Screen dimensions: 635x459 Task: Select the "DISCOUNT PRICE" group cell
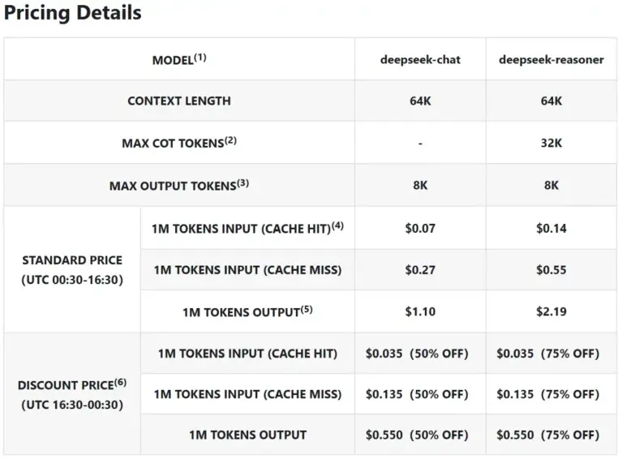coord(72,394)
